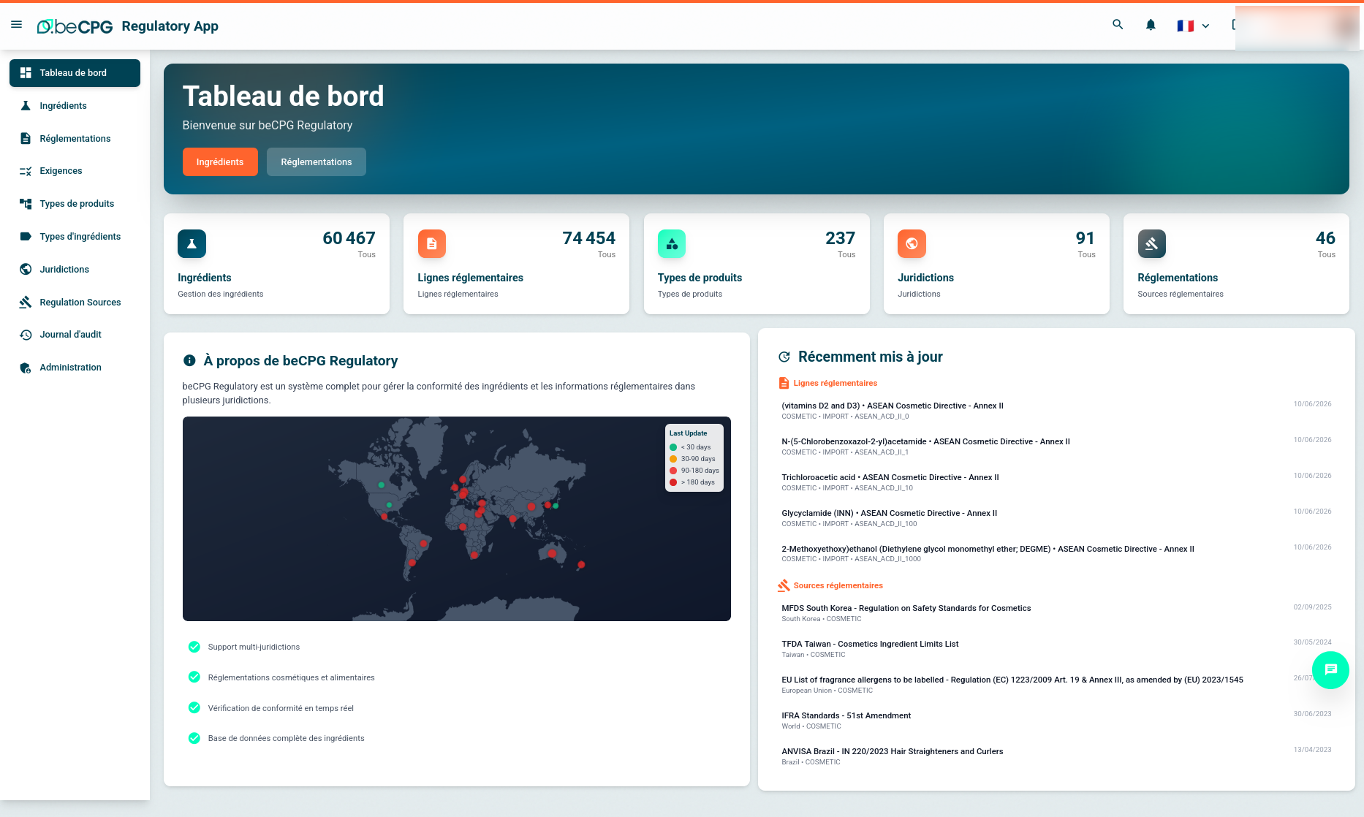The image size is (1364, 817).
Task: Click the info icon beside À propos
Action: point(189,360)
